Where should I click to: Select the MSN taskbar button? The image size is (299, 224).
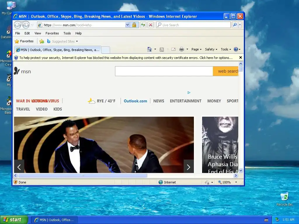[54, 220]
